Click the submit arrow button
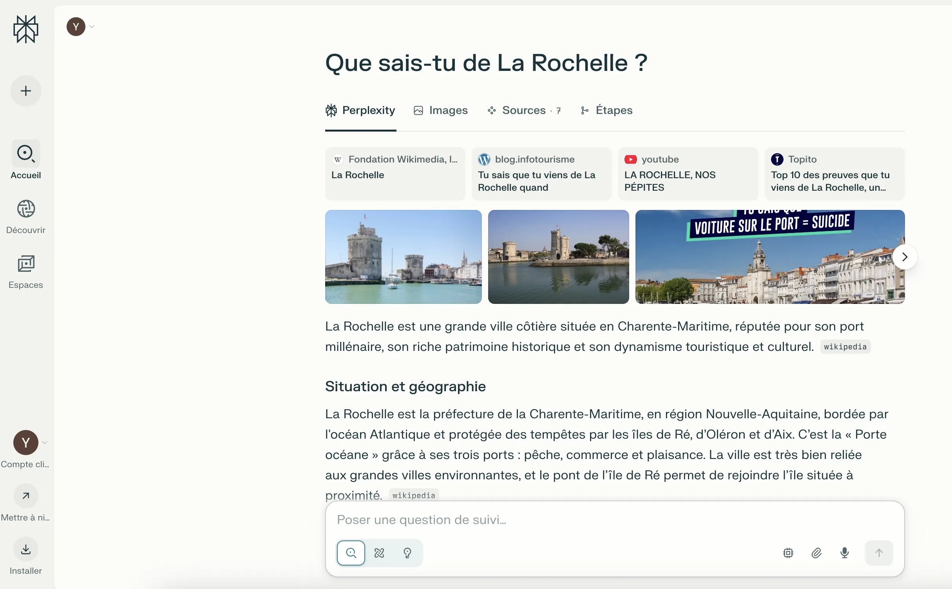 pos(879,553)
